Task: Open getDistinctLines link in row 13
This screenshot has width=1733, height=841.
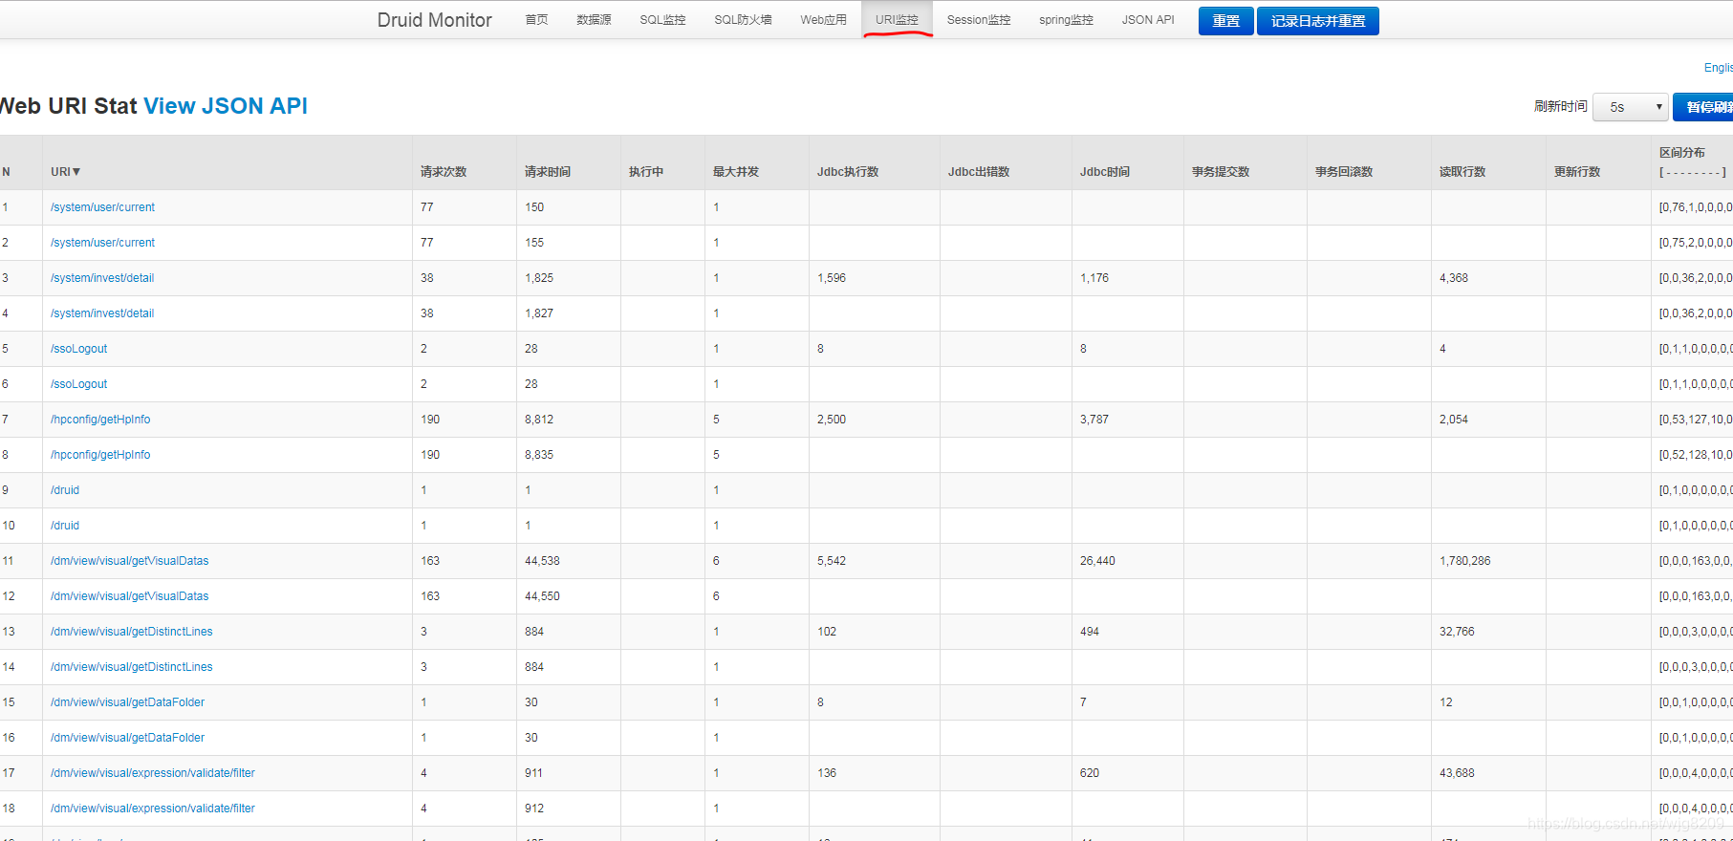Action: [132, 632]
